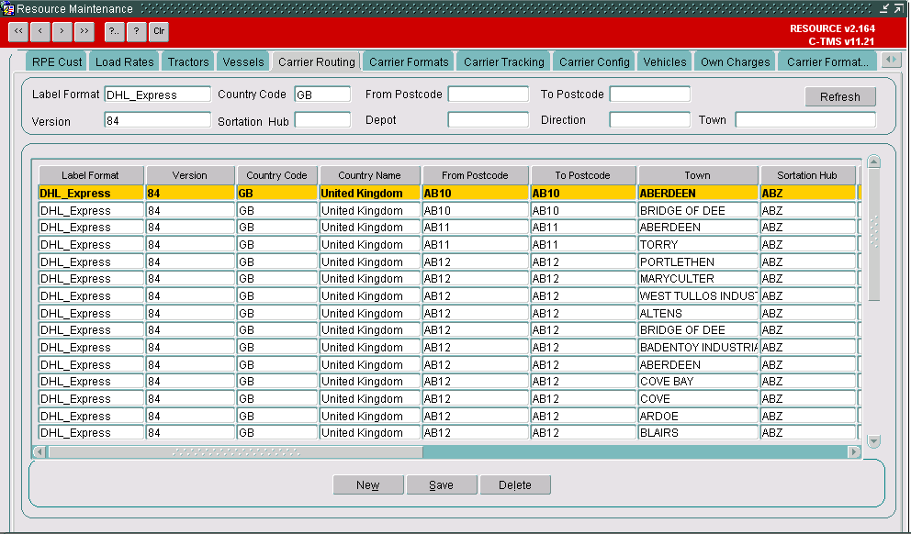Image resolution: width=911 pixels, height=534 pixels.
Task: Open the Carrier Config tab
Action: tap(594, 62)
